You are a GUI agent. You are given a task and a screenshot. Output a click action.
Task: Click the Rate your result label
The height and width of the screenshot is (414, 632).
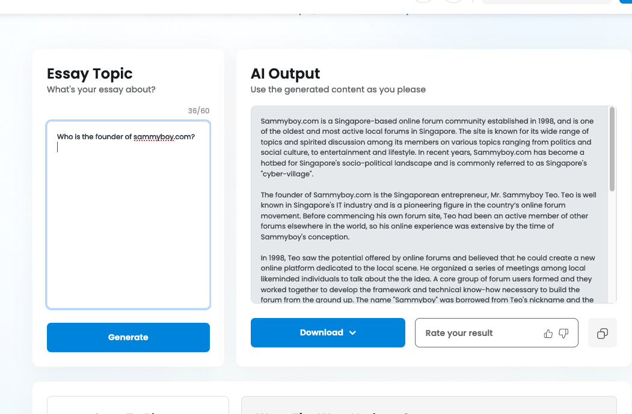tap(459, 333)
